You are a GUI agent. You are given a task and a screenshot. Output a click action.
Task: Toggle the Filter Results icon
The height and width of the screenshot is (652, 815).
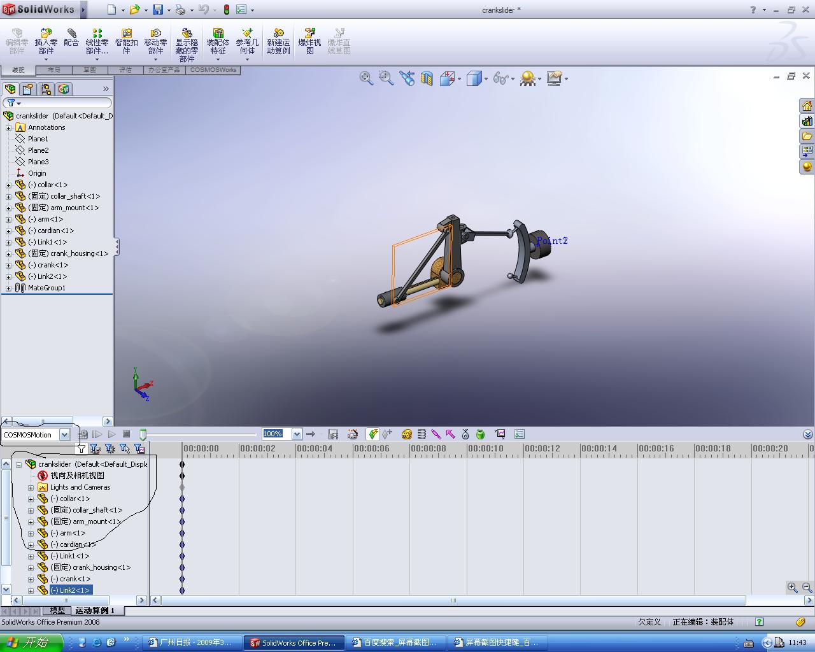tap(139, 449)
